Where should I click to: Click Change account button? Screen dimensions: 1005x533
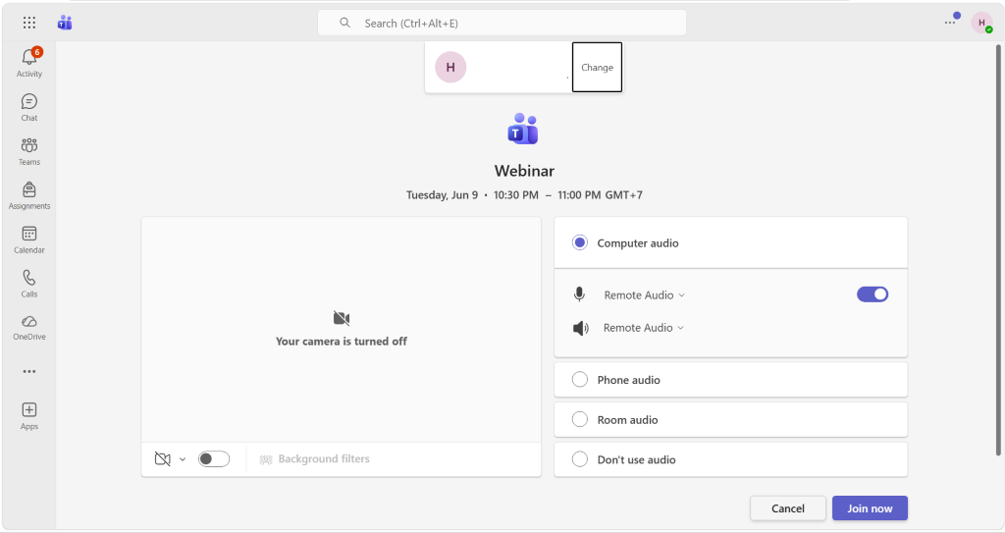pyautogui.click(x=598, y=68)
